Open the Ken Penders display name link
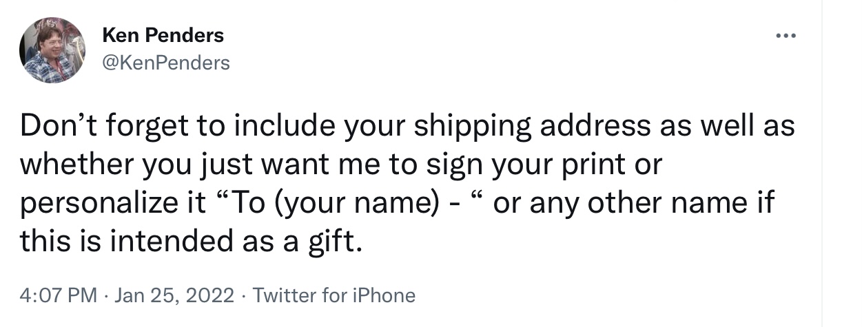This screenshot has width=862, height=327. click(163, 35)
